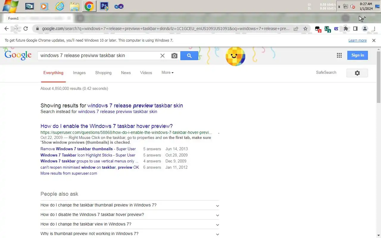Open the Windows Start orb
Viewport: 381px width, 238px height.
coord(10,6)
